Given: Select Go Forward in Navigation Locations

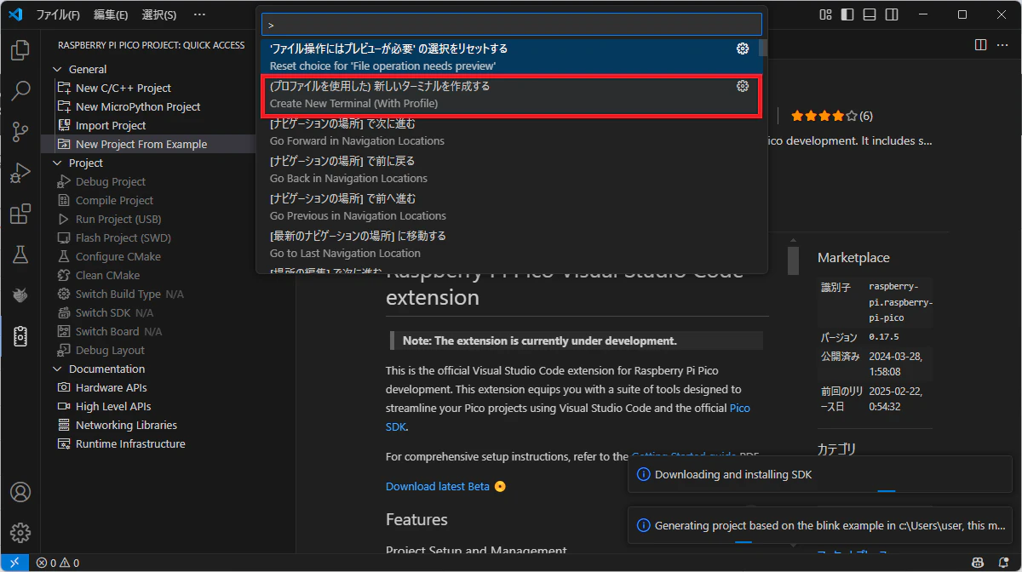Looking at the screenshot, I should [x=508, y=132].
